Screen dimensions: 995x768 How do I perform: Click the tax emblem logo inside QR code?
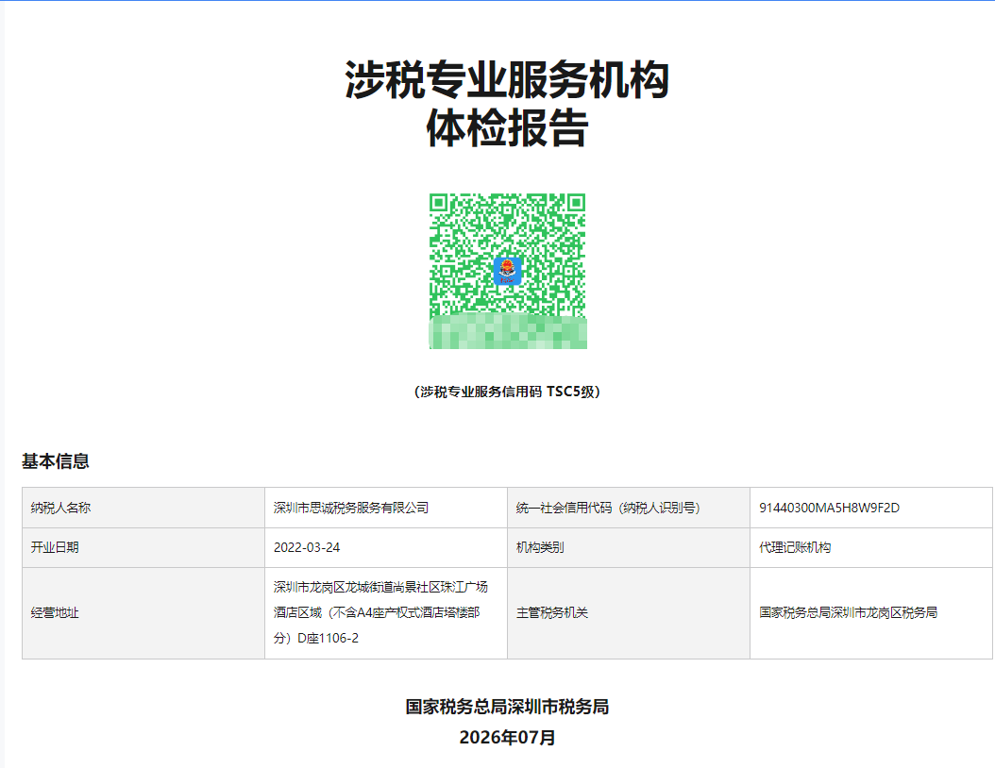508,271
